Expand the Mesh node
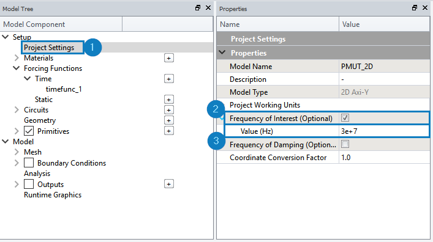Viewport: 433px width, 242px height. coord(17,152)
